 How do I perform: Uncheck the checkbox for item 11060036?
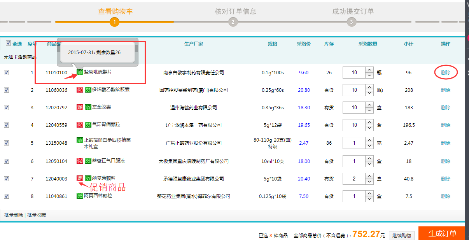6,90
